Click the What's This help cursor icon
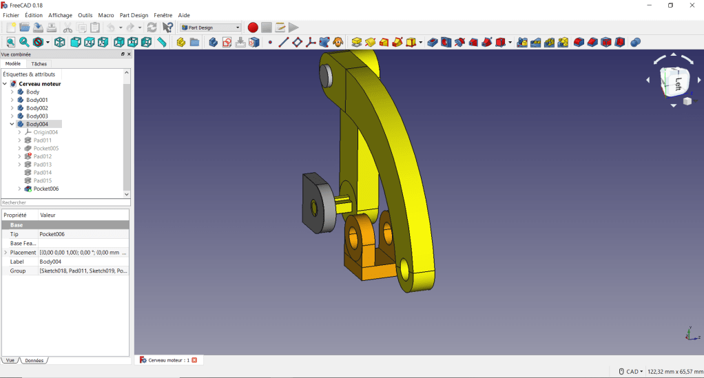This screenshot has width=704, height=378. click(167, 28)
